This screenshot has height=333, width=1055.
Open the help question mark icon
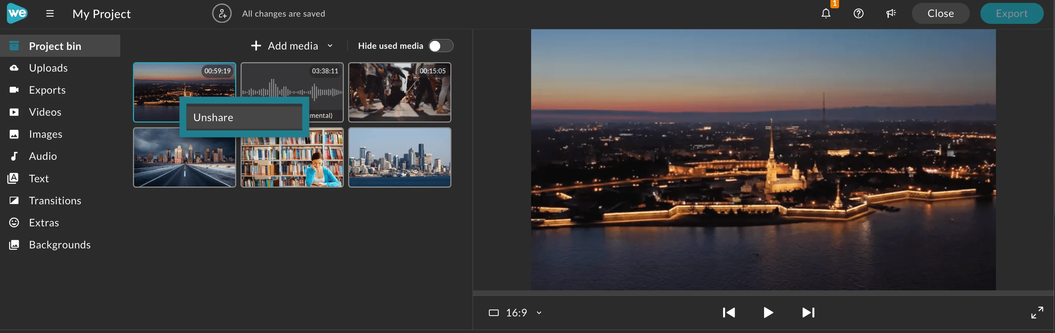tap(858, 13)
